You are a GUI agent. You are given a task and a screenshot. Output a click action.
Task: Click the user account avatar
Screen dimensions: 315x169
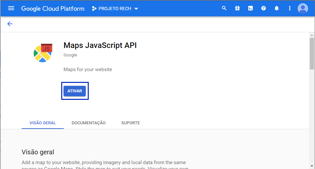[x=303, y=8]
